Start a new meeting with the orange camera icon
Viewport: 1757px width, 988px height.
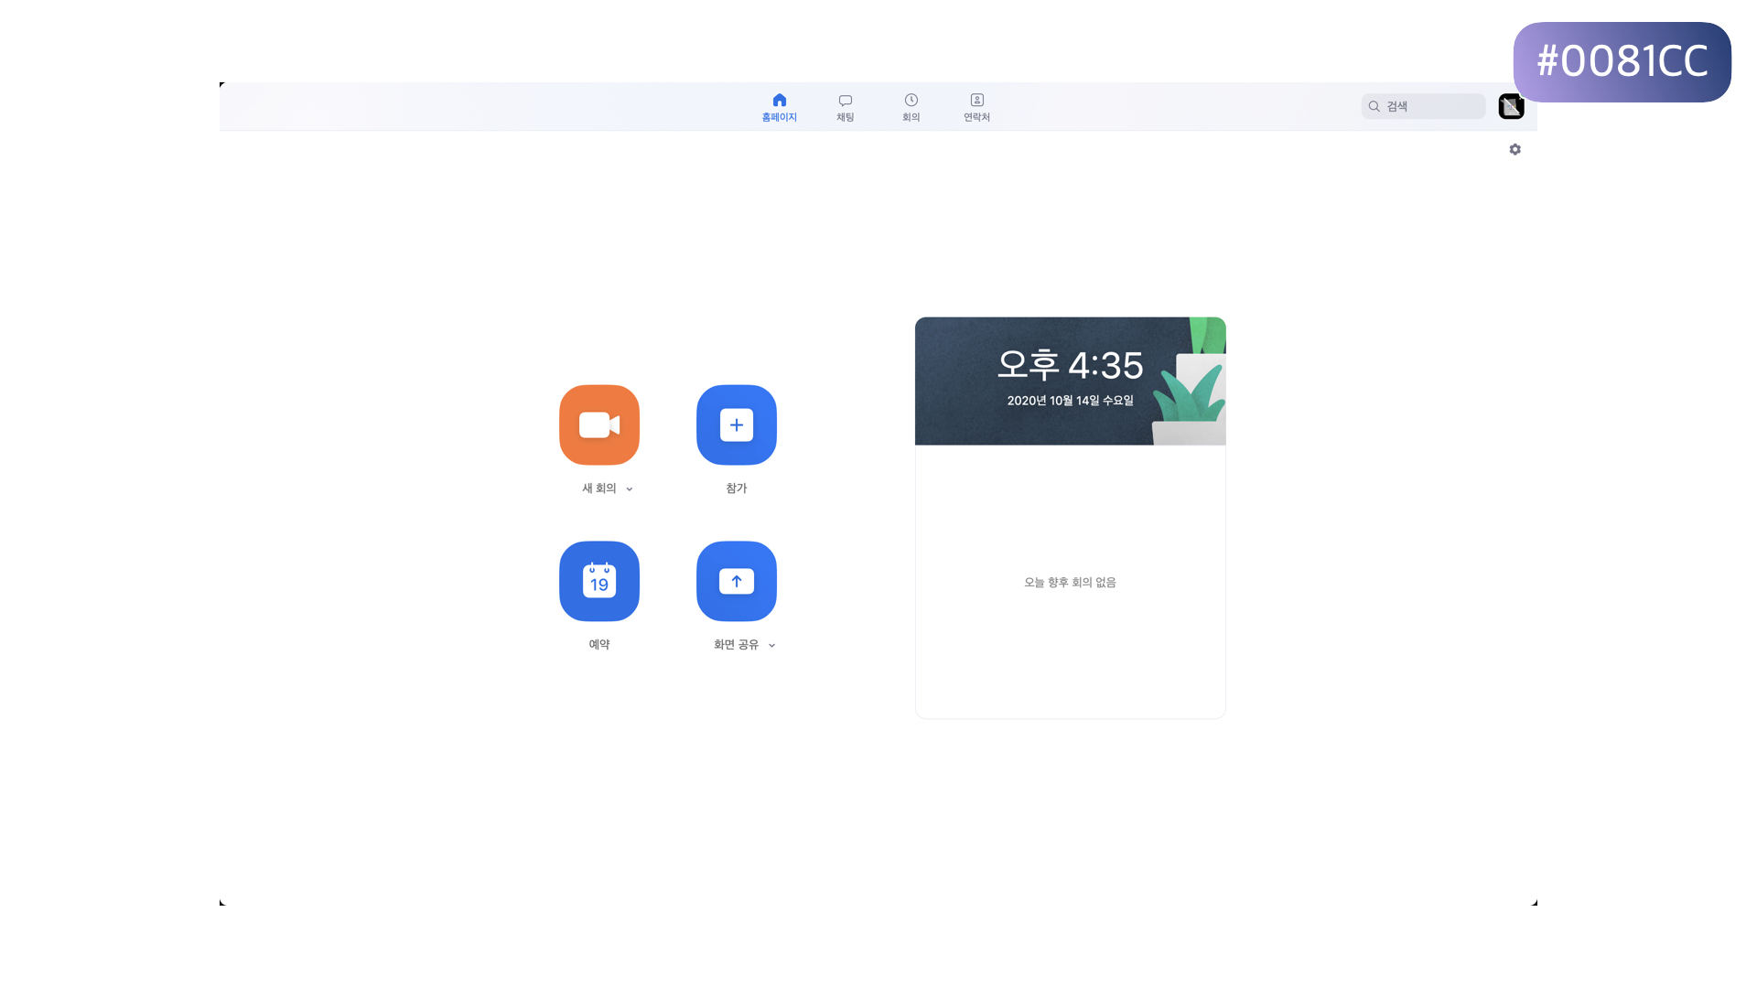(599, 424)
